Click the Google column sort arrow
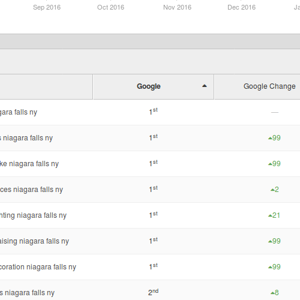This screenshot has width=300, height=300. click(205, 86)
